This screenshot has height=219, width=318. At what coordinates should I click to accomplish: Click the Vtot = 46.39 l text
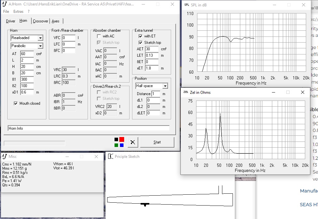pos(64,168)
